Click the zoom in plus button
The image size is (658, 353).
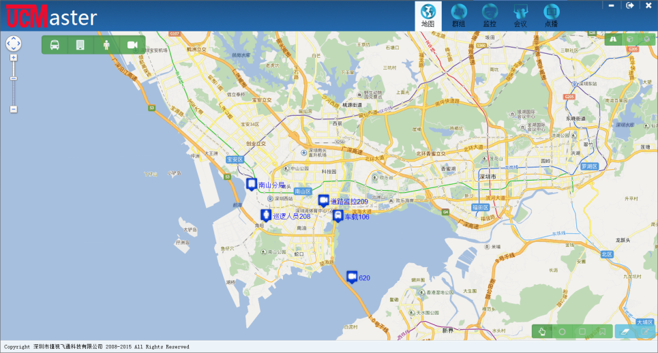pos(14,58)
